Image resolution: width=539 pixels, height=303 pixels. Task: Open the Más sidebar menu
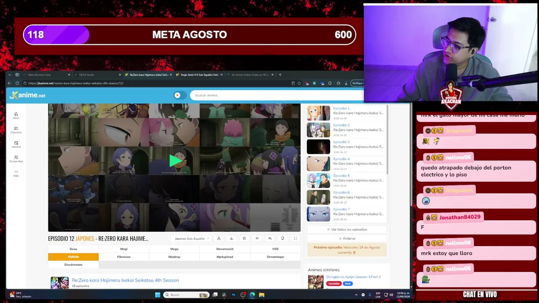point(16,173)
